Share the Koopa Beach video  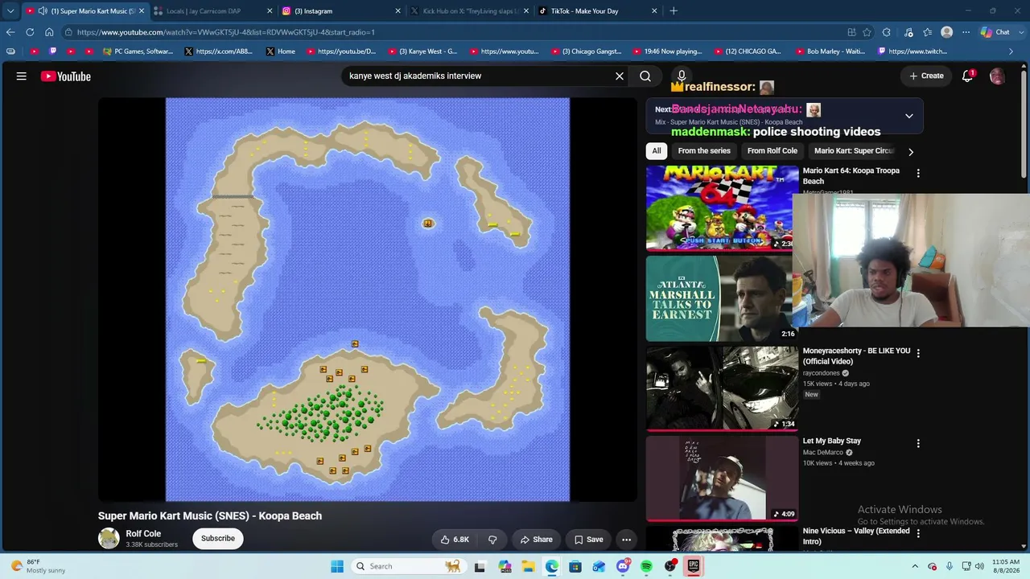[537, 540]
